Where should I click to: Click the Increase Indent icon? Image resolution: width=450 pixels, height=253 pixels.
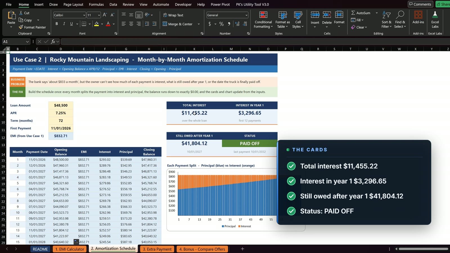point(154,24)
